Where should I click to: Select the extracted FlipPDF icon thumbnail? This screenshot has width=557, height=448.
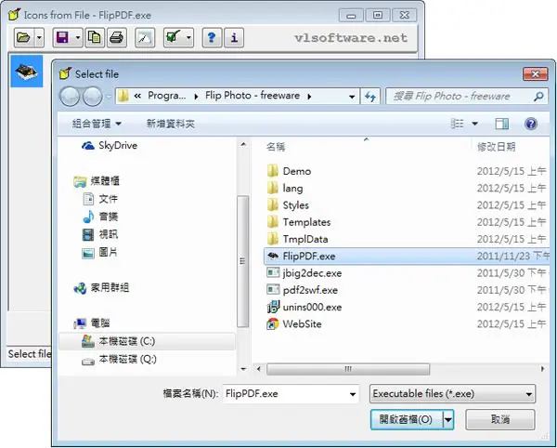coord(27,72)
